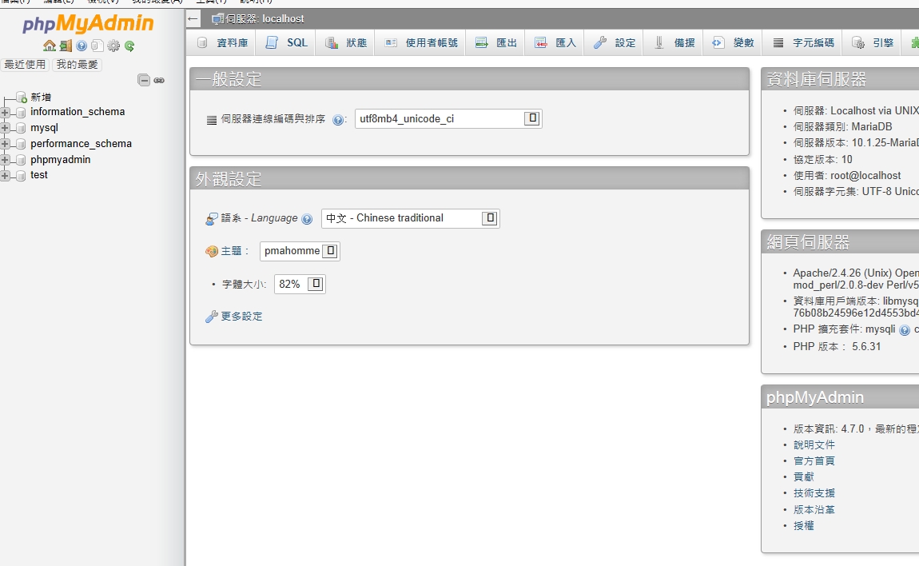Click database icon next to performance_schema
Screen dimensions: 919x566
(x=21, y=144)
